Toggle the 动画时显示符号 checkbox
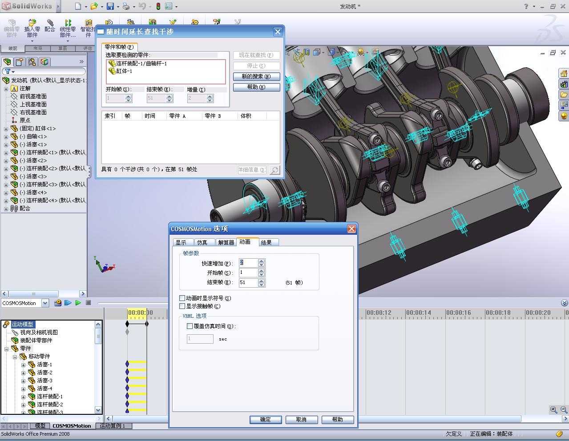The height and width of the screenshot is (441, 569). (182, 298)
